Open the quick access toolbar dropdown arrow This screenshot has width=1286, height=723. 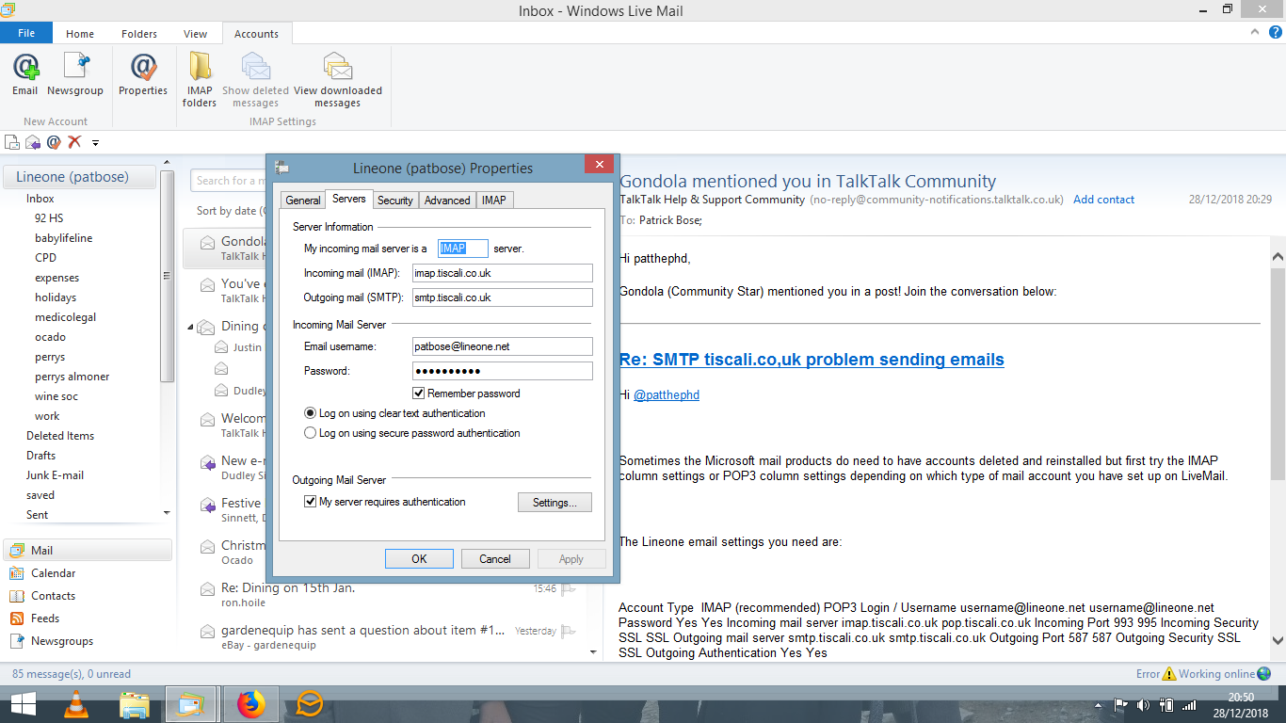click(95, 143)
